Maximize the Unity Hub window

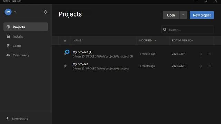coord(206,1)
